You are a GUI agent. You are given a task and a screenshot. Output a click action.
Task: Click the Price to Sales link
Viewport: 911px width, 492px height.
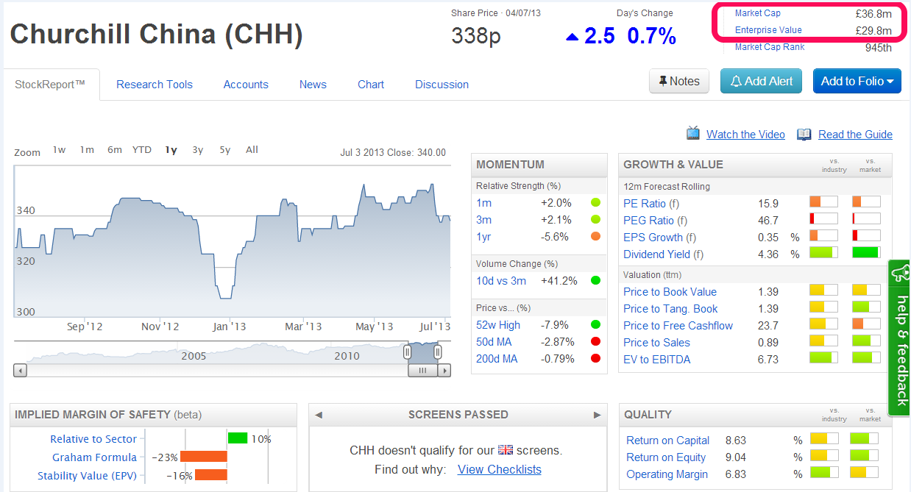[656, 343]
